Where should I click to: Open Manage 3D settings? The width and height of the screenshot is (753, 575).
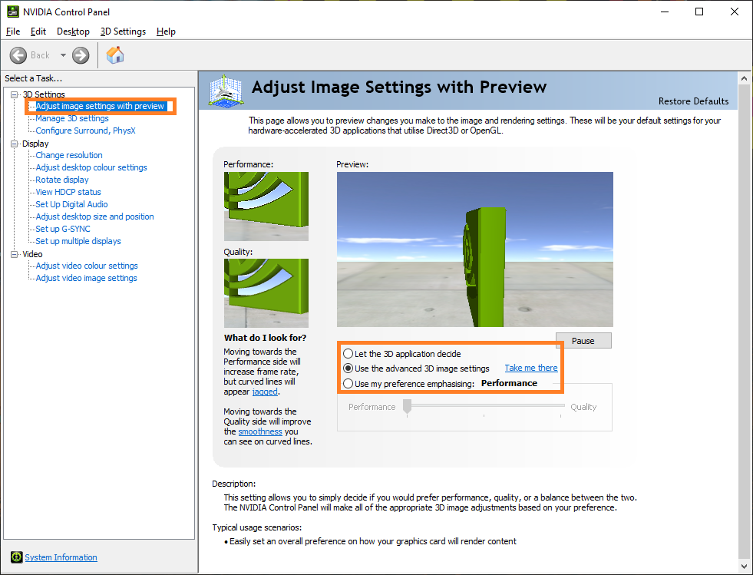tap(72, 118)
